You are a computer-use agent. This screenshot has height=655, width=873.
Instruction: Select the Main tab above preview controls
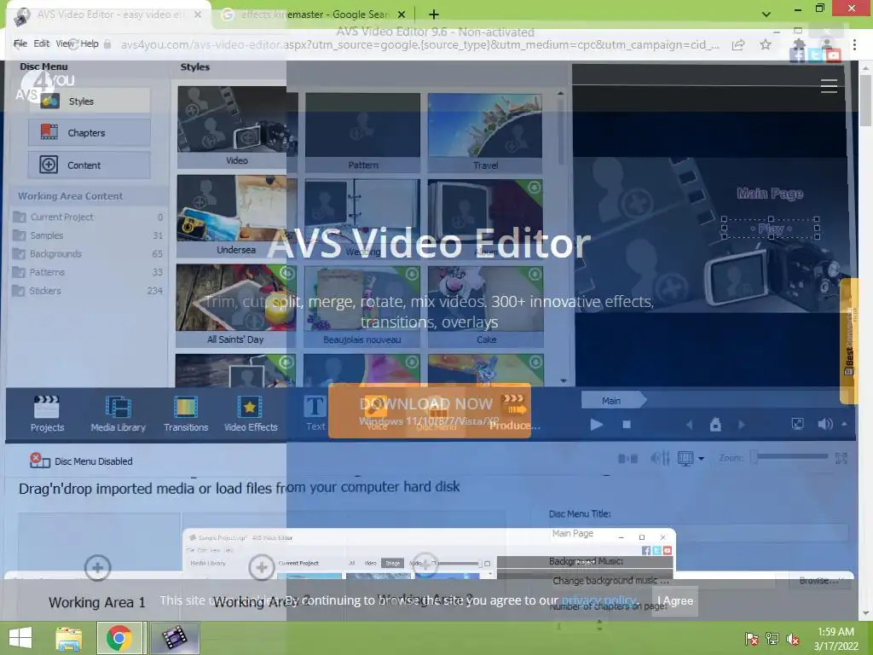pyautogui.click(x=612, y=401)
